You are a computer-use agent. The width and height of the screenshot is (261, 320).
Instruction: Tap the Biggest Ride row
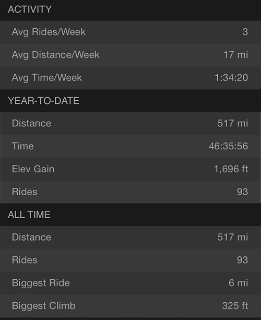130,283
